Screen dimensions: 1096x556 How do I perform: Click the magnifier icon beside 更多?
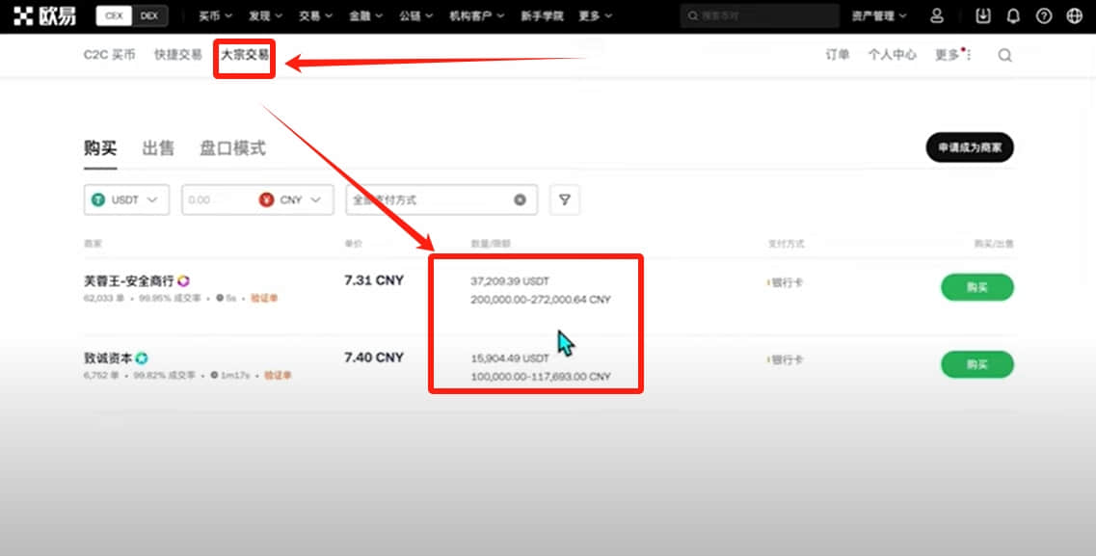[1004, 55]
